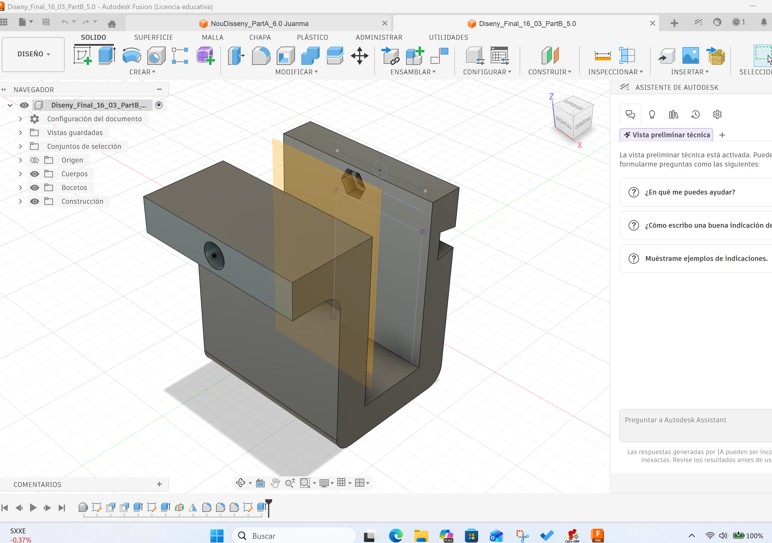Toggle visibility of the Cuerpos folder
The height and width of the screenshot is (543, 772).
[x=35, y=174]
